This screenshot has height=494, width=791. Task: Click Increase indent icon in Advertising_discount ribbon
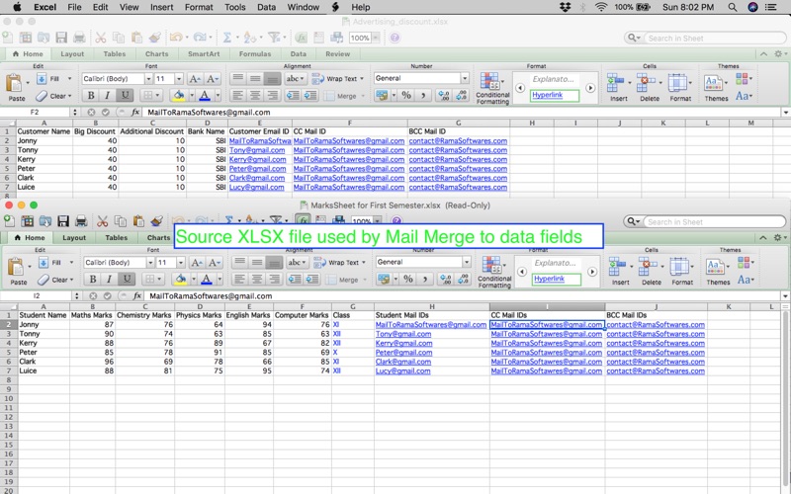coord(310,95)
